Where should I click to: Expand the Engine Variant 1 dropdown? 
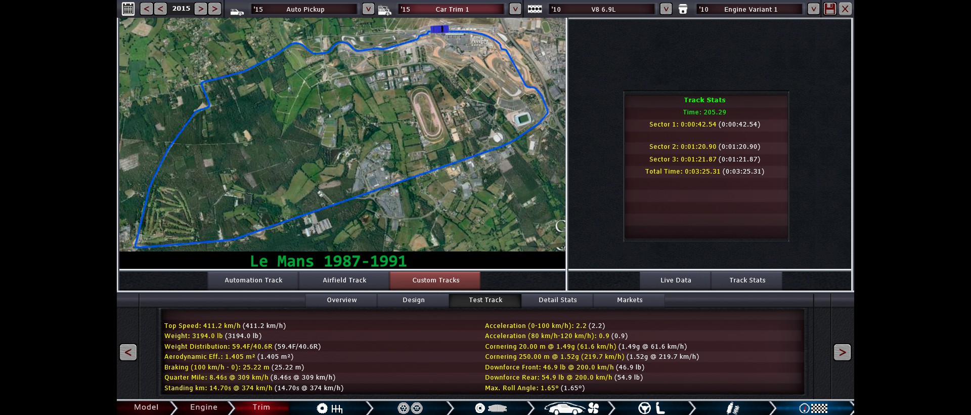coord(813,9)
